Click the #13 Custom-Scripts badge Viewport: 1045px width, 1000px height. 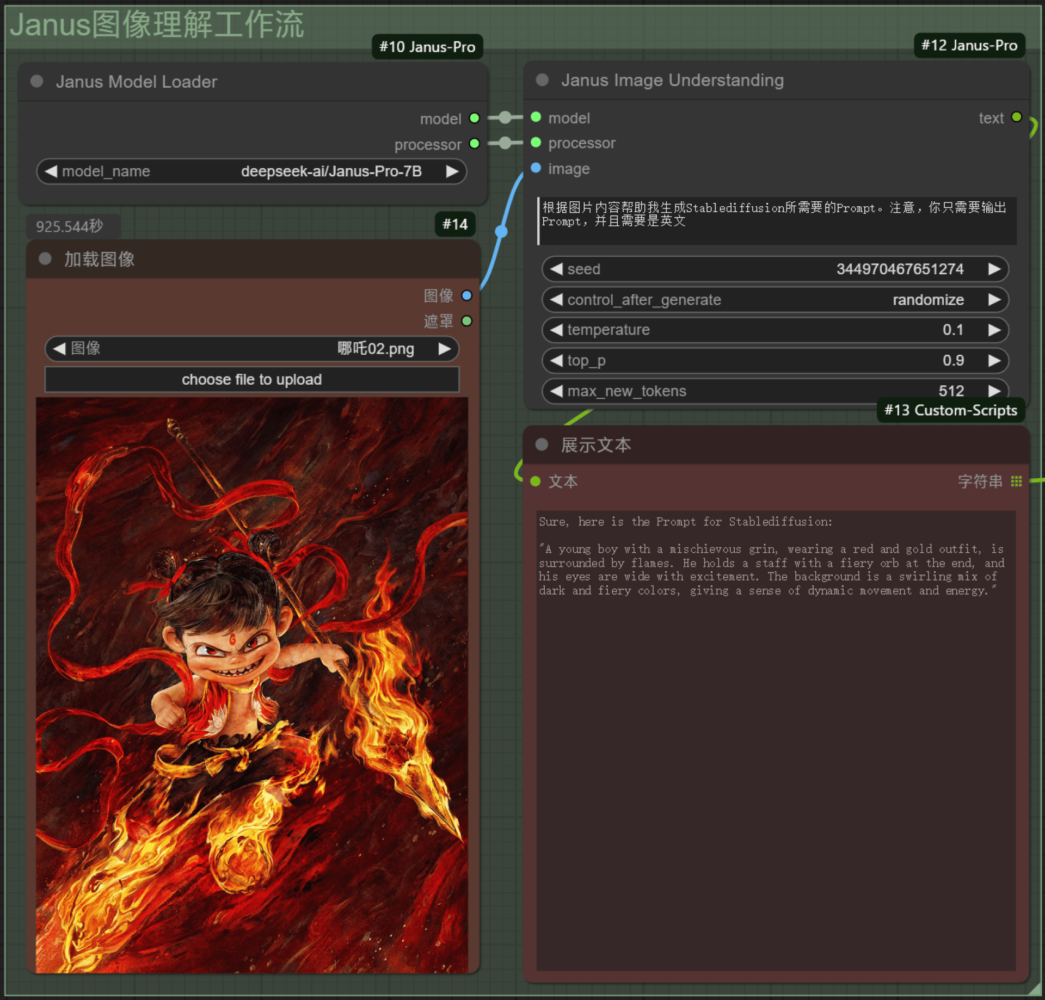(x=951, y=410)
